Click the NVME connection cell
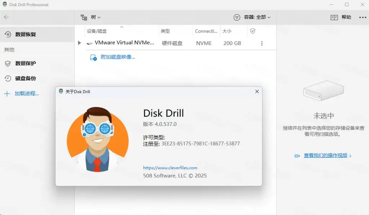Screen dimensions: 369x215 [204, 43]
